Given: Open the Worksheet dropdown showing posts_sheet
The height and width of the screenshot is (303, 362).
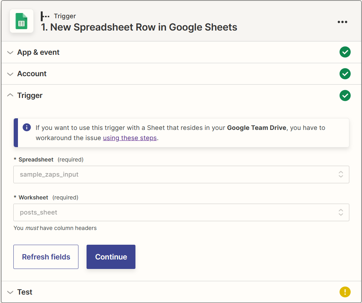Looking at the screenshot, I should [181, 212].
